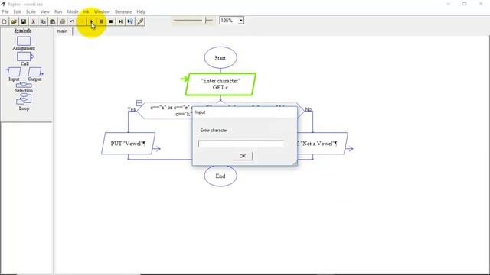Open the Window menu
This screenshot has height=275, width=490.
(102, 11)
